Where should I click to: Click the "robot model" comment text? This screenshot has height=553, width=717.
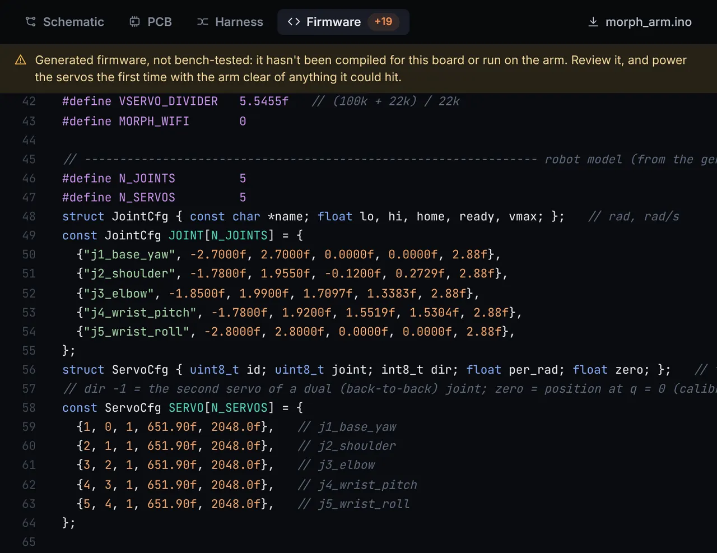(x=583, y=159)
